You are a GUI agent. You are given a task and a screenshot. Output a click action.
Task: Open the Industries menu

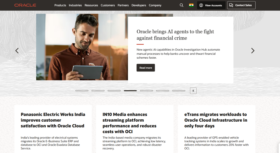[x=75, y=5]
